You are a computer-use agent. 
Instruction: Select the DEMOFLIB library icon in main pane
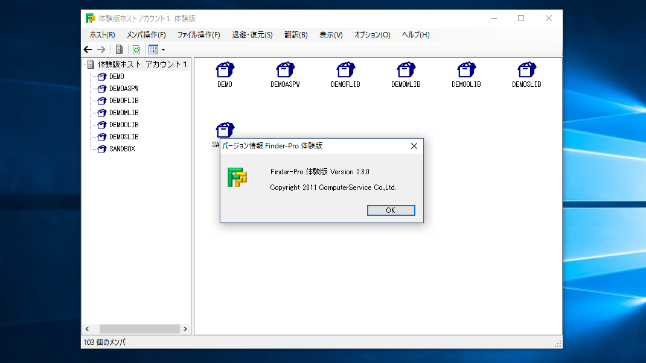[x=346, y=70]
